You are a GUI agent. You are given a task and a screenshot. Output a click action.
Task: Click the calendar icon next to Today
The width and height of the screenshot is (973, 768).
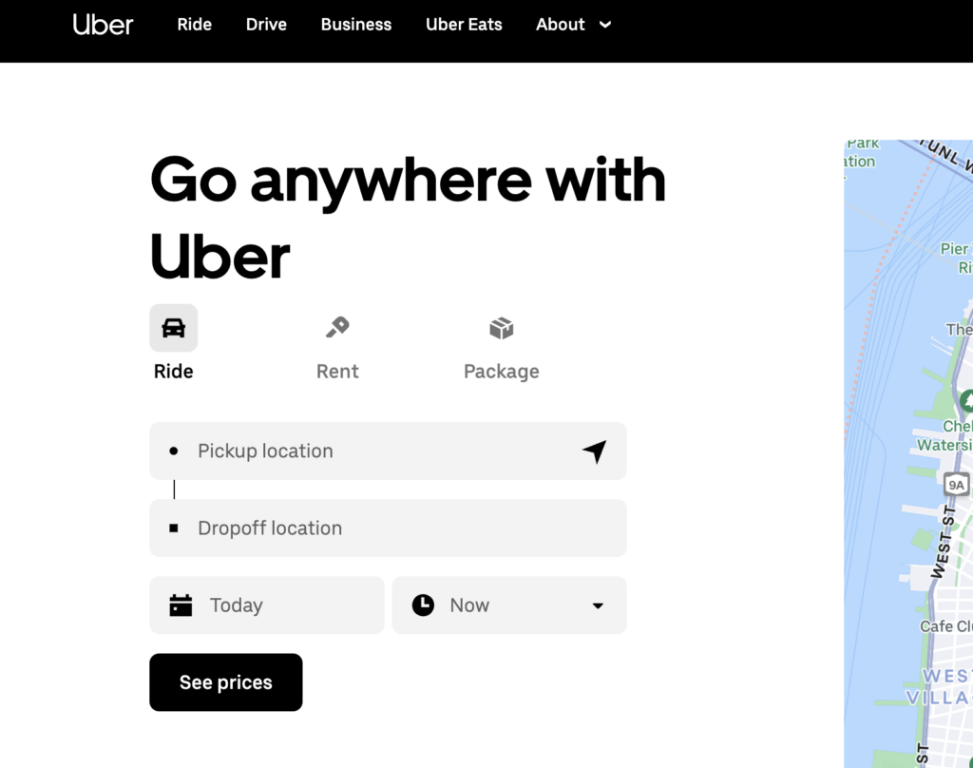183,605
